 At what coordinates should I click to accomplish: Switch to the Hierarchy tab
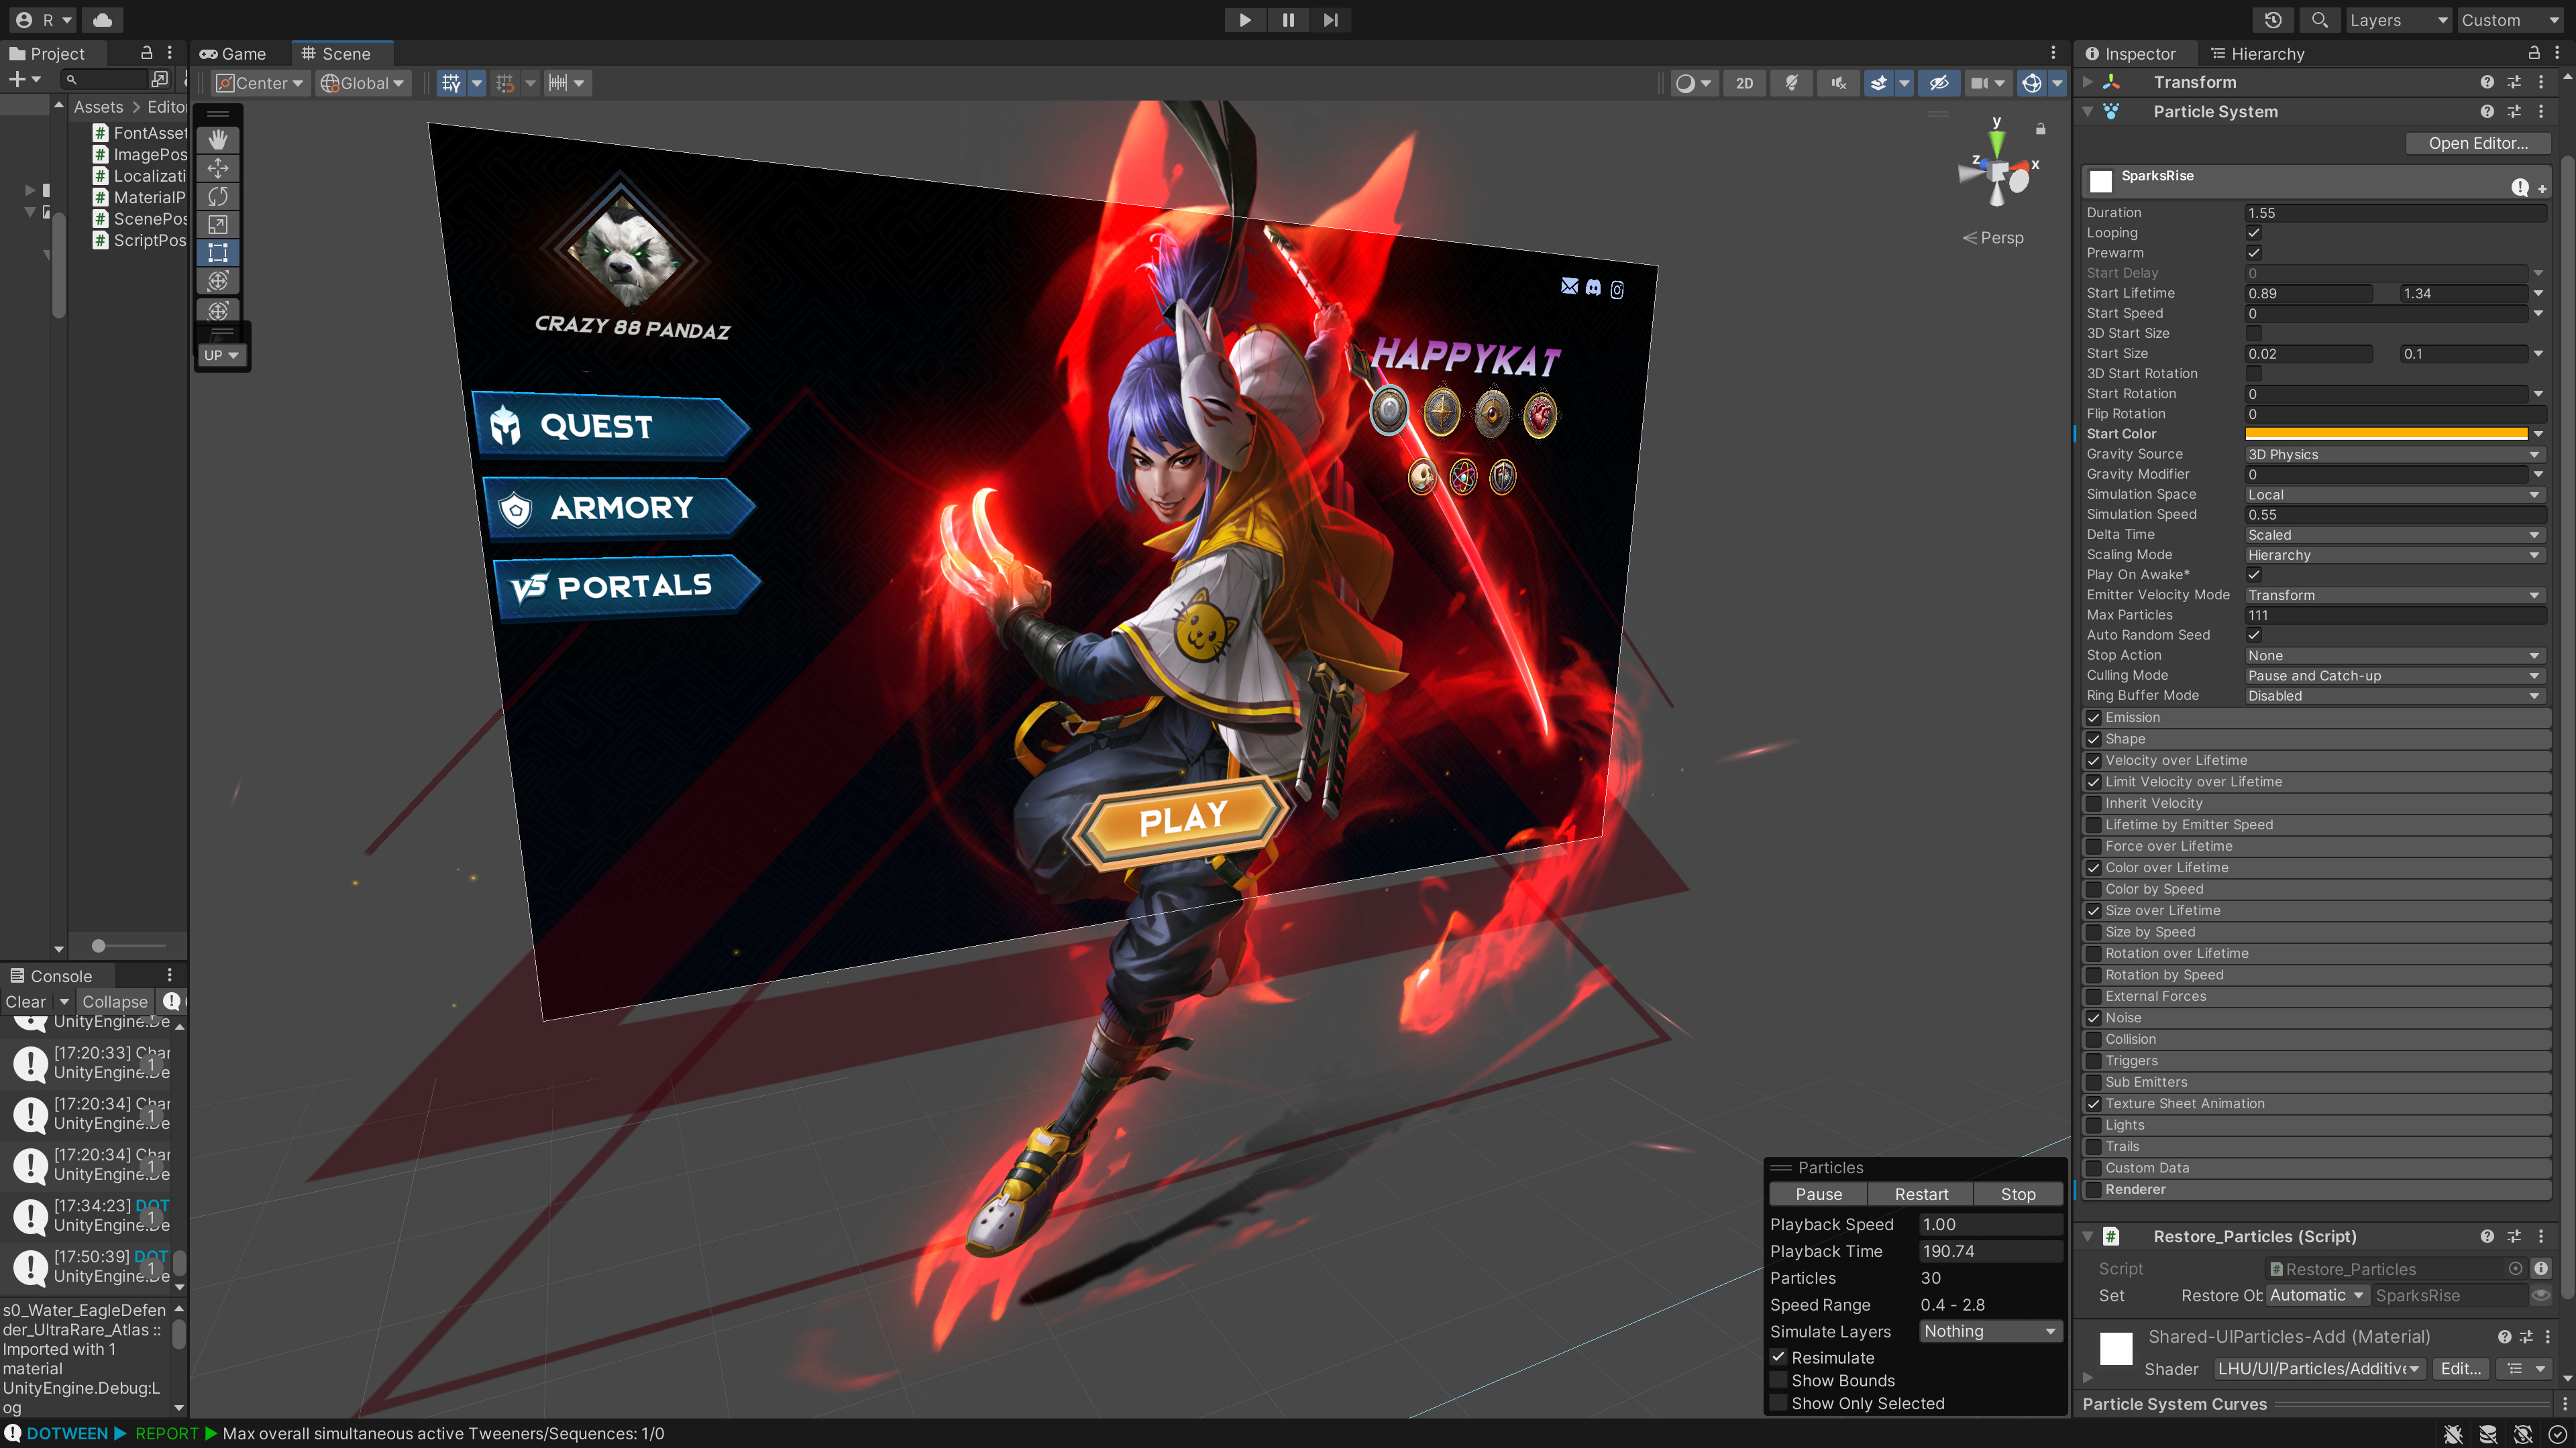(2266, 53)
